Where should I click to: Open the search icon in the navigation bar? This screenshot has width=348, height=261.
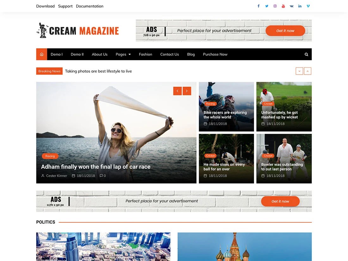(x=306, y=54)
